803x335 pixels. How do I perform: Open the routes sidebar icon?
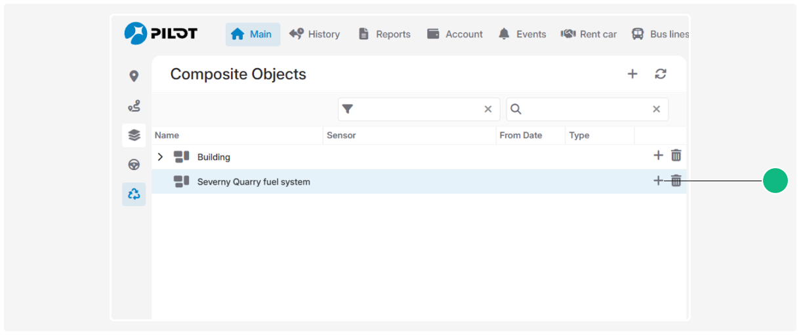[134, 106]
